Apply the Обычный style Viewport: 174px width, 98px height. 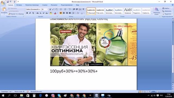pos(91,11)
